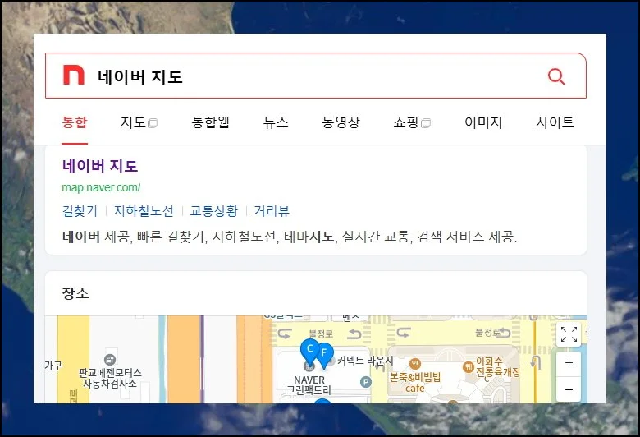Viewport: 640px width, 437px height.
Task: Select map pin F
Action: (324, 355)
